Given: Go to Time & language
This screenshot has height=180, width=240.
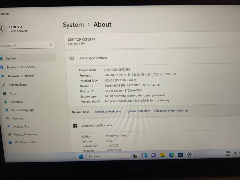Looking at the screenshot, I should pos(23,110).
